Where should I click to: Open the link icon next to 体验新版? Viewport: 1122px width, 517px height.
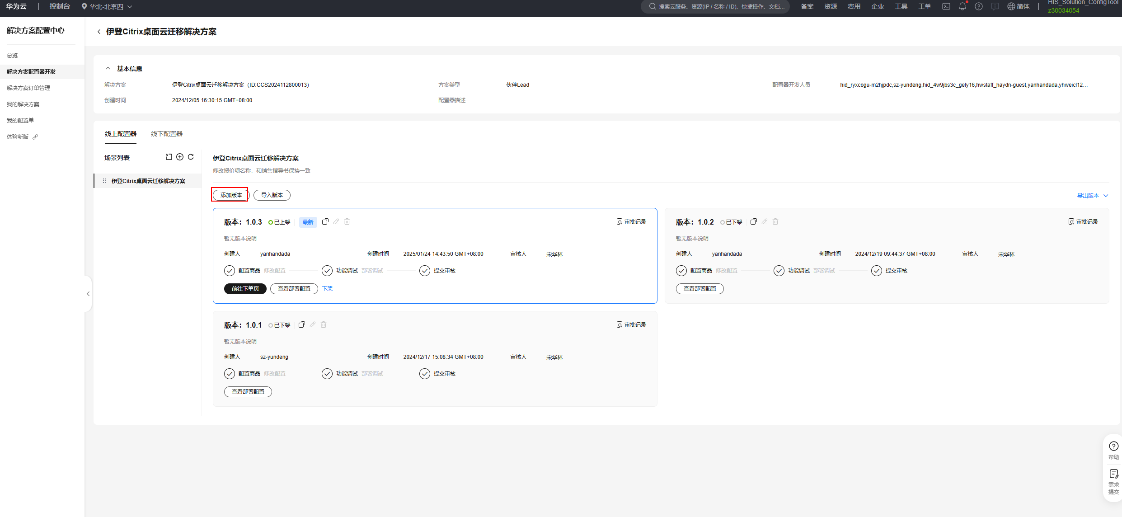(x=35, y=136)
